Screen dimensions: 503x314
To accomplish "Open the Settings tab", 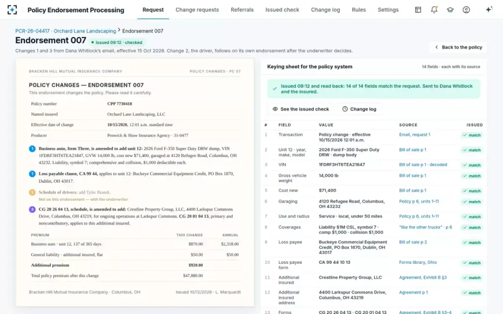I will (388, 10).
